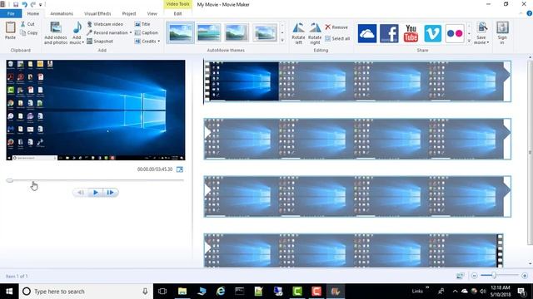The image size is (533, 299).
Task: Expand the Save movie dropdown arrow
Action: [x=488, y=42]
